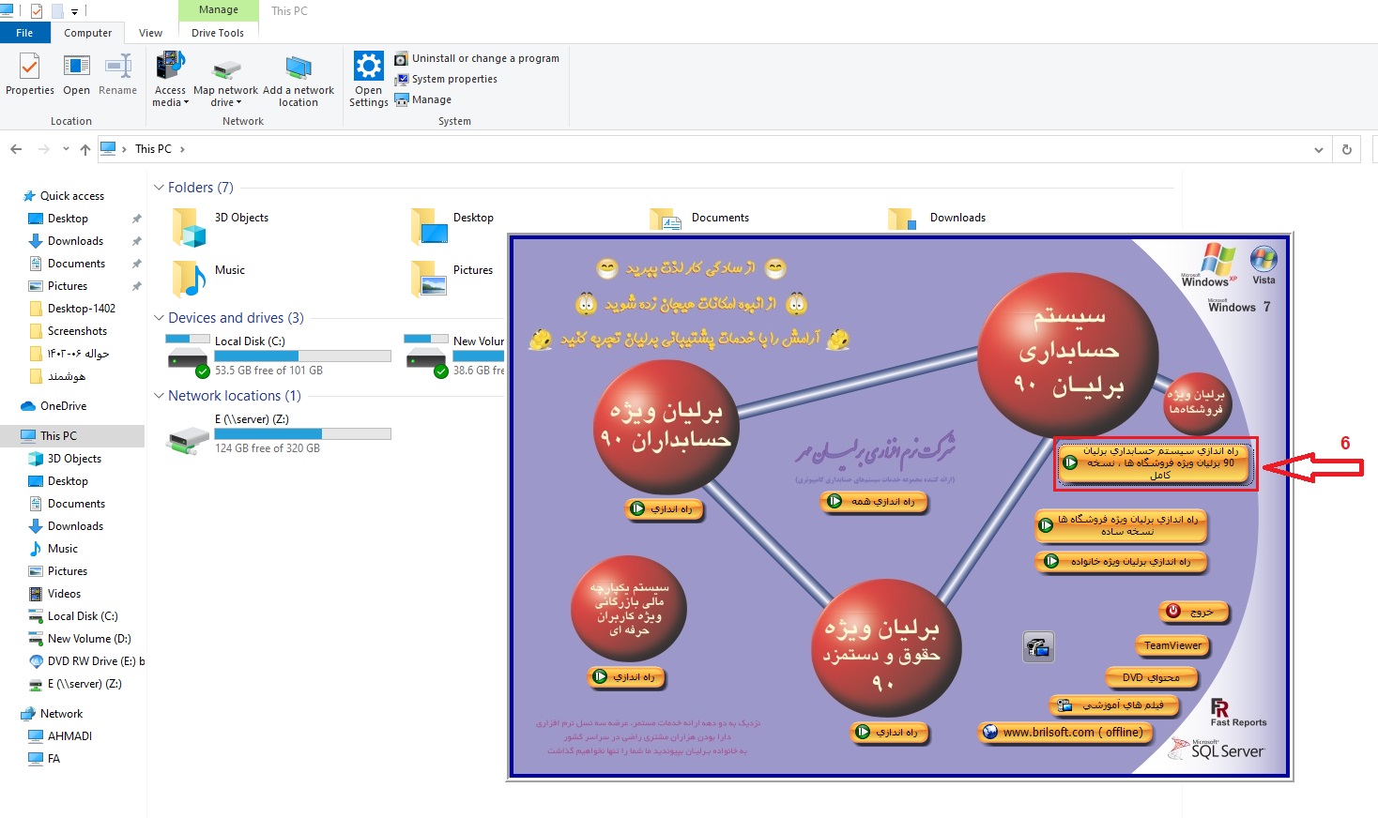Select Local Disk (C:) drive tile
The height and width of the screenshot is (818, 1378).
point(278,356)
